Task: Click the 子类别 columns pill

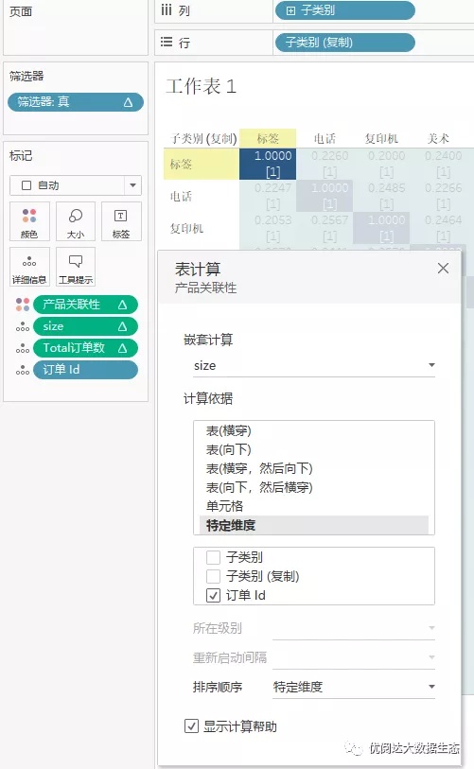Action: tap(345, 10)
